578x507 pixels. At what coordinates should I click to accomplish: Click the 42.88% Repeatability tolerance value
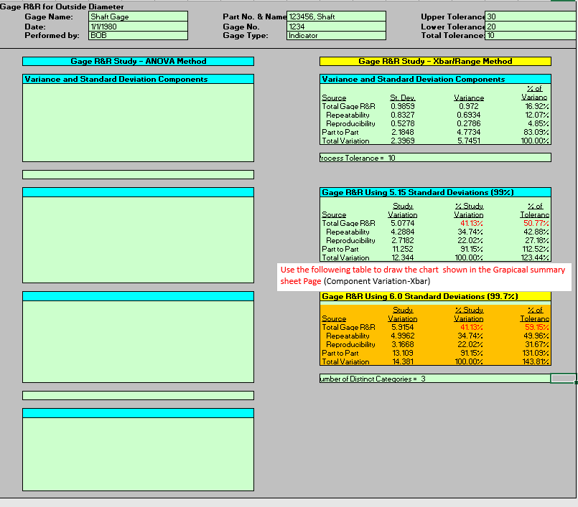click(x=536, y=232)
